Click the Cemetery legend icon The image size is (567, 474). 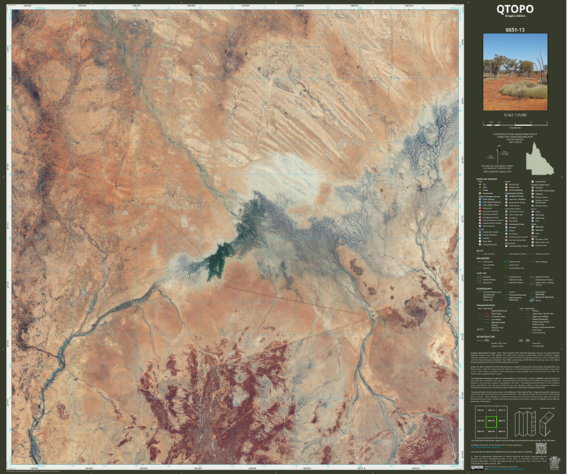click(x=506, y=218)
